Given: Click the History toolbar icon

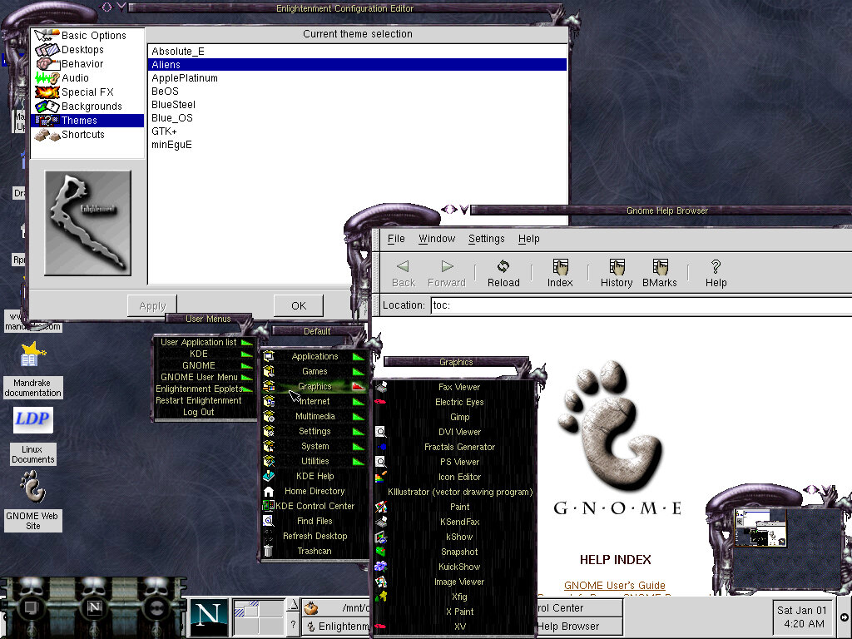Looking at the screenshot, I should click(x=617, y=273).
